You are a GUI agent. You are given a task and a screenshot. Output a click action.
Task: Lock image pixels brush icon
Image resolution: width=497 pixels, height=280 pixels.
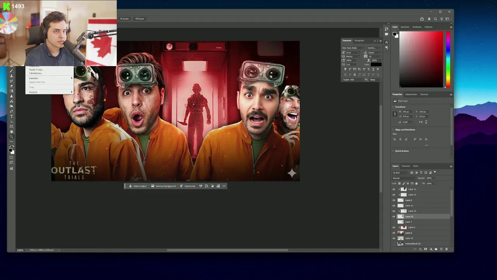click(403, 183)
